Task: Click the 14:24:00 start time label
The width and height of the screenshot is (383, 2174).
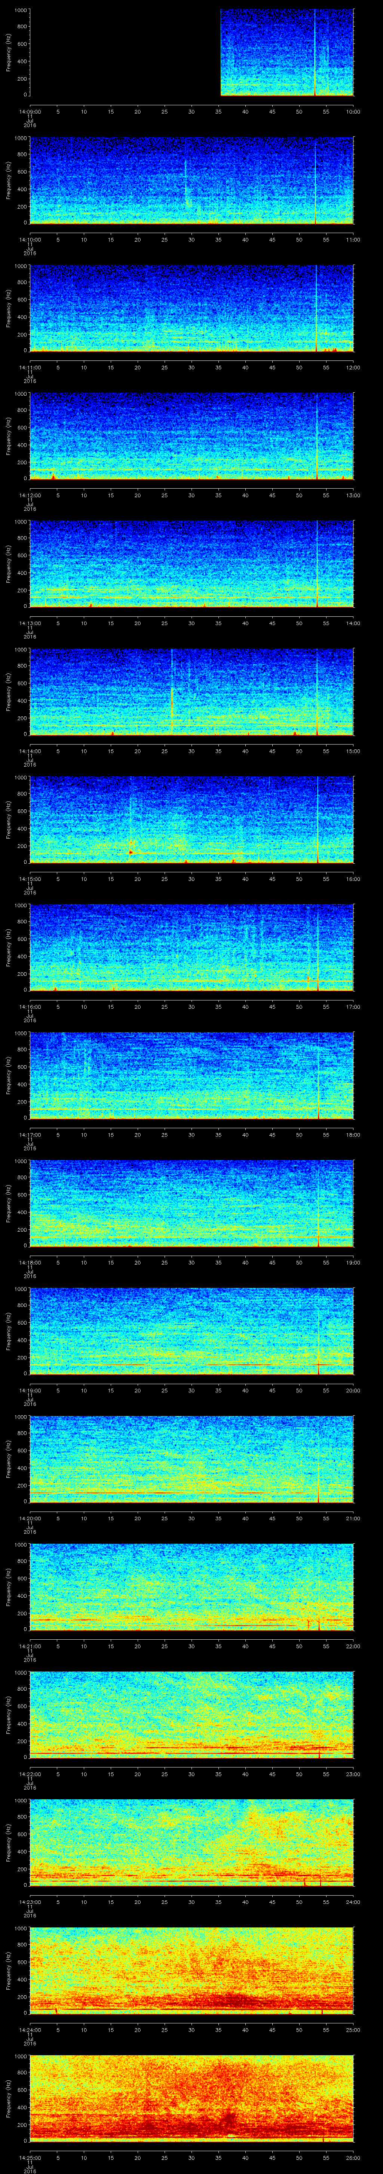Action: coord(30,2030)
